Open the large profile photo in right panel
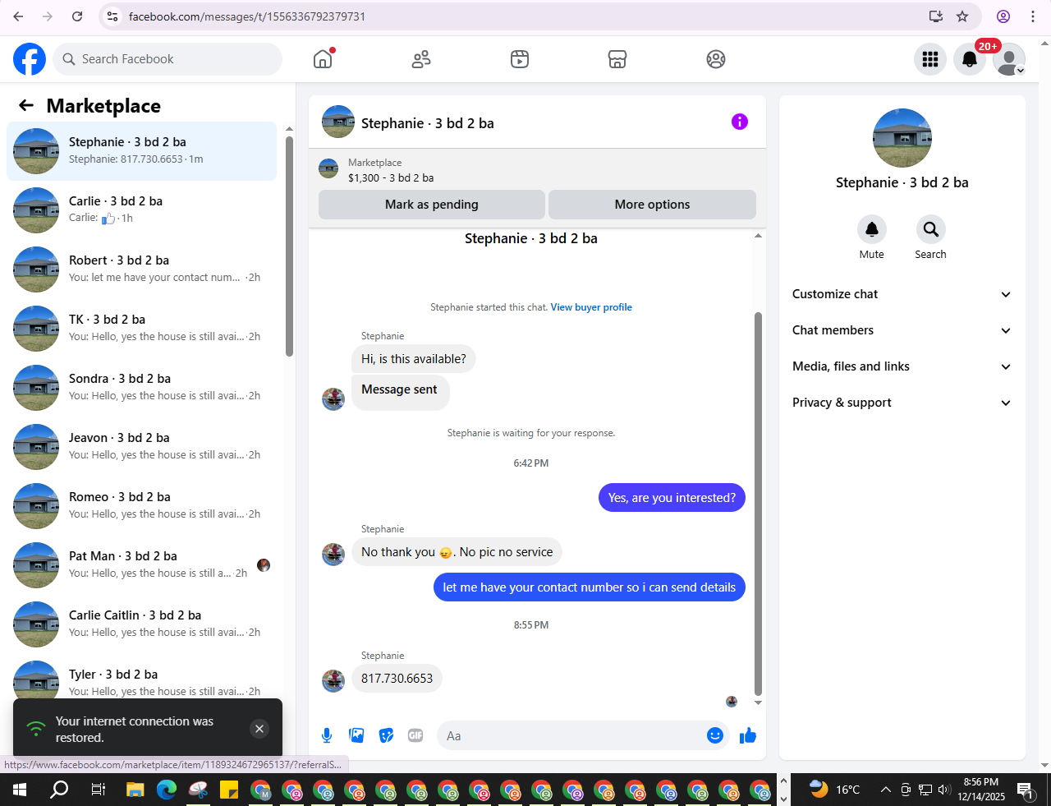The width and height of the screenshot is (1051, 806). (x=902, y=138)
